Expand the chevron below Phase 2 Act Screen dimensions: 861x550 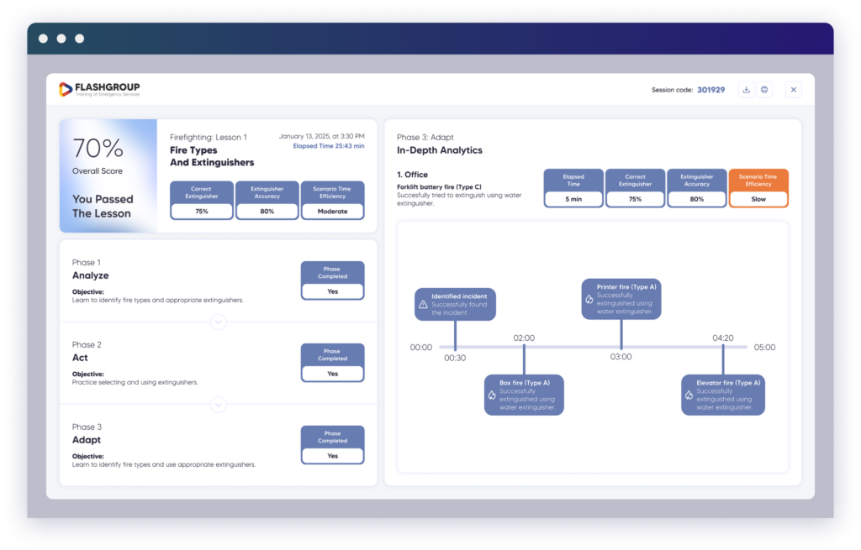(219, 405)
